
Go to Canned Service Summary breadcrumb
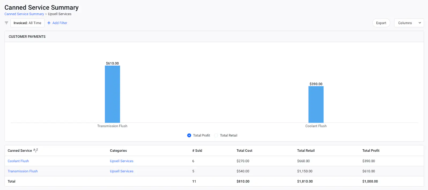(x=24, y=14)
